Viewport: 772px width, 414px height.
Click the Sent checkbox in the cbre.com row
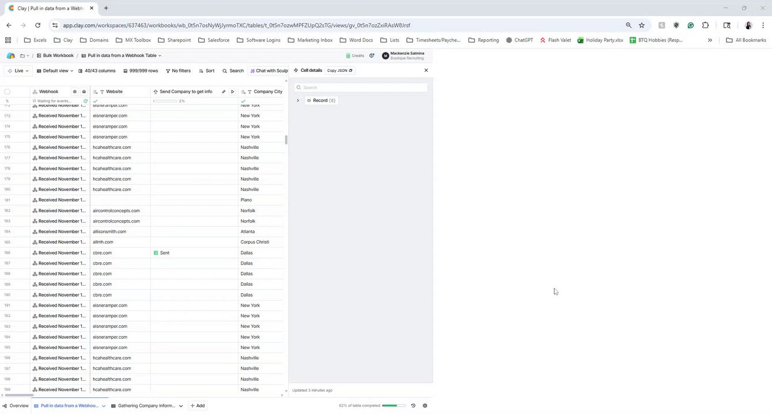pos(156,253)
